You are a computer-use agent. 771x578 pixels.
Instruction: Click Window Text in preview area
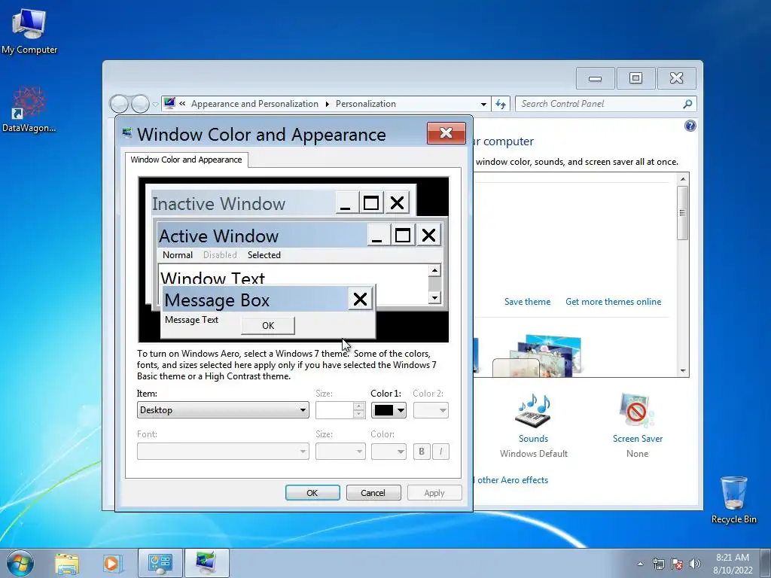point(213,278)
